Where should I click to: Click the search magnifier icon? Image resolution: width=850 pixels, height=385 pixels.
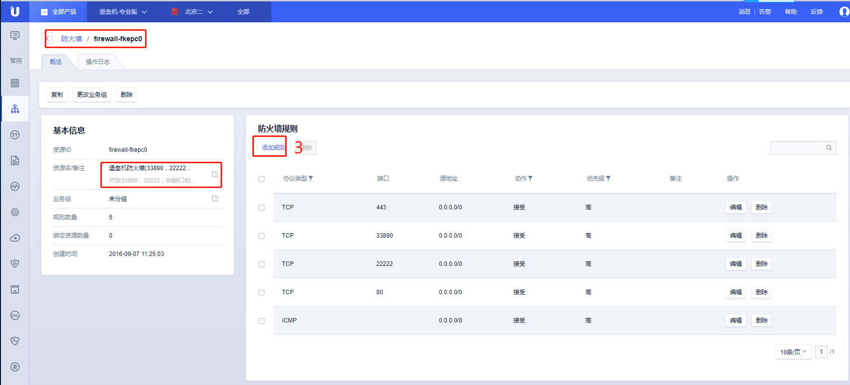click(829, 148)
